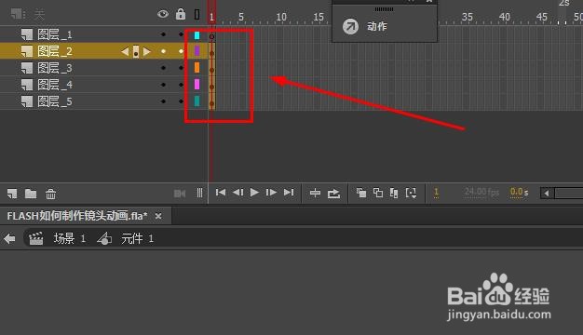Image resolution: width=583 pixels, height=335 pixels.
Task: Select layer 图层_4
Action: click(55, 85)
